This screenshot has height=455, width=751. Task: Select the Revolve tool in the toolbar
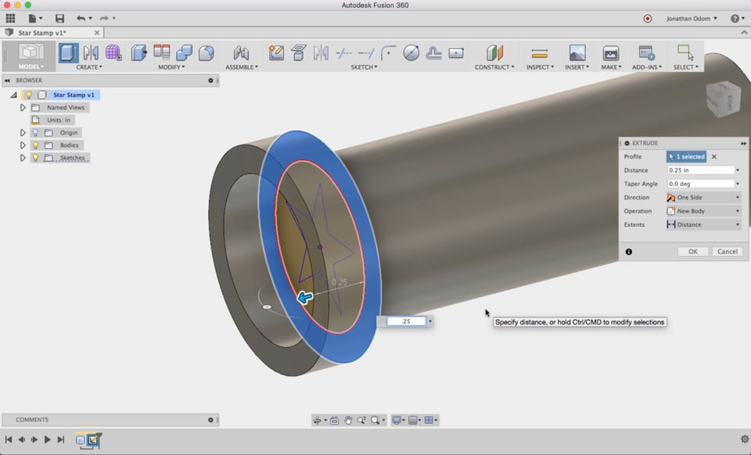[91, 52]
